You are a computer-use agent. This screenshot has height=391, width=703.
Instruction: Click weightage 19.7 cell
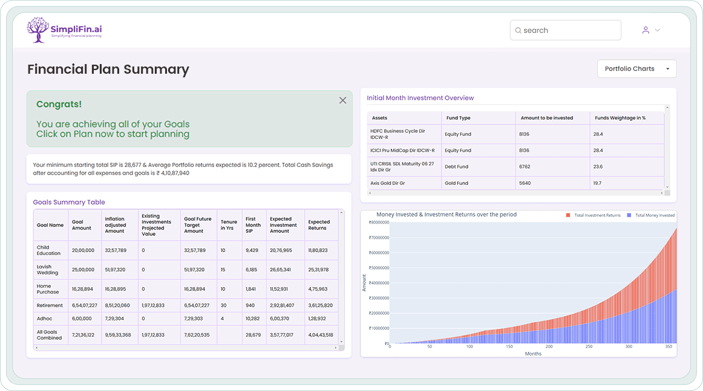(627, 183)
